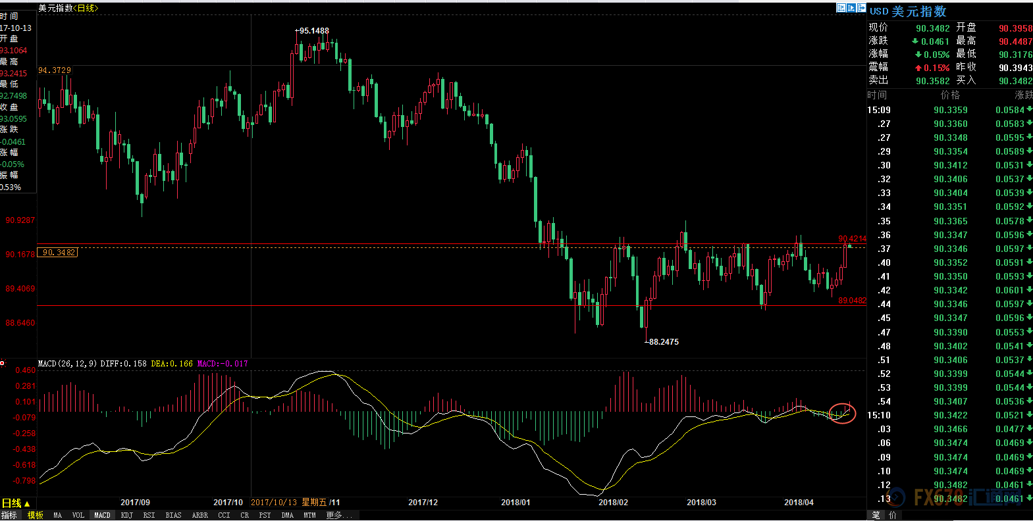Click the 价 tab below tick list
The width and height of the screenshot is (1033, 521).
[893, 515]
